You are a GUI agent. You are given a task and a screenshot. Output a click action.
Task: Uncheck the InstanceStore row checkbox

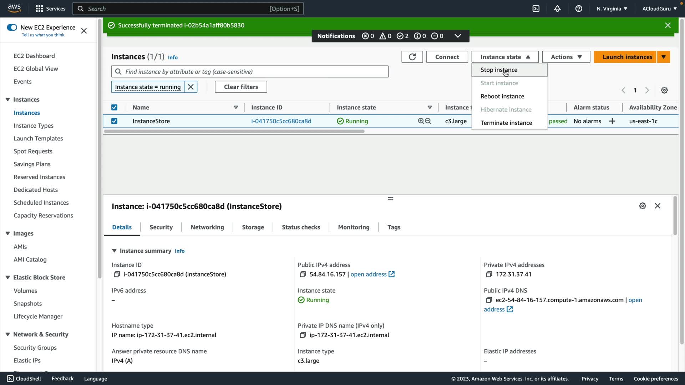click(114, 121)
